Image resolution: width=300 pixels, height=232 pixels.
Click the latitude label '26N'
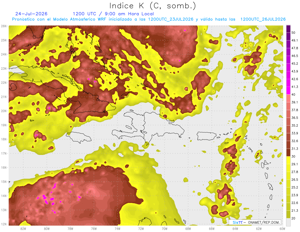click(x=4, y=26)
